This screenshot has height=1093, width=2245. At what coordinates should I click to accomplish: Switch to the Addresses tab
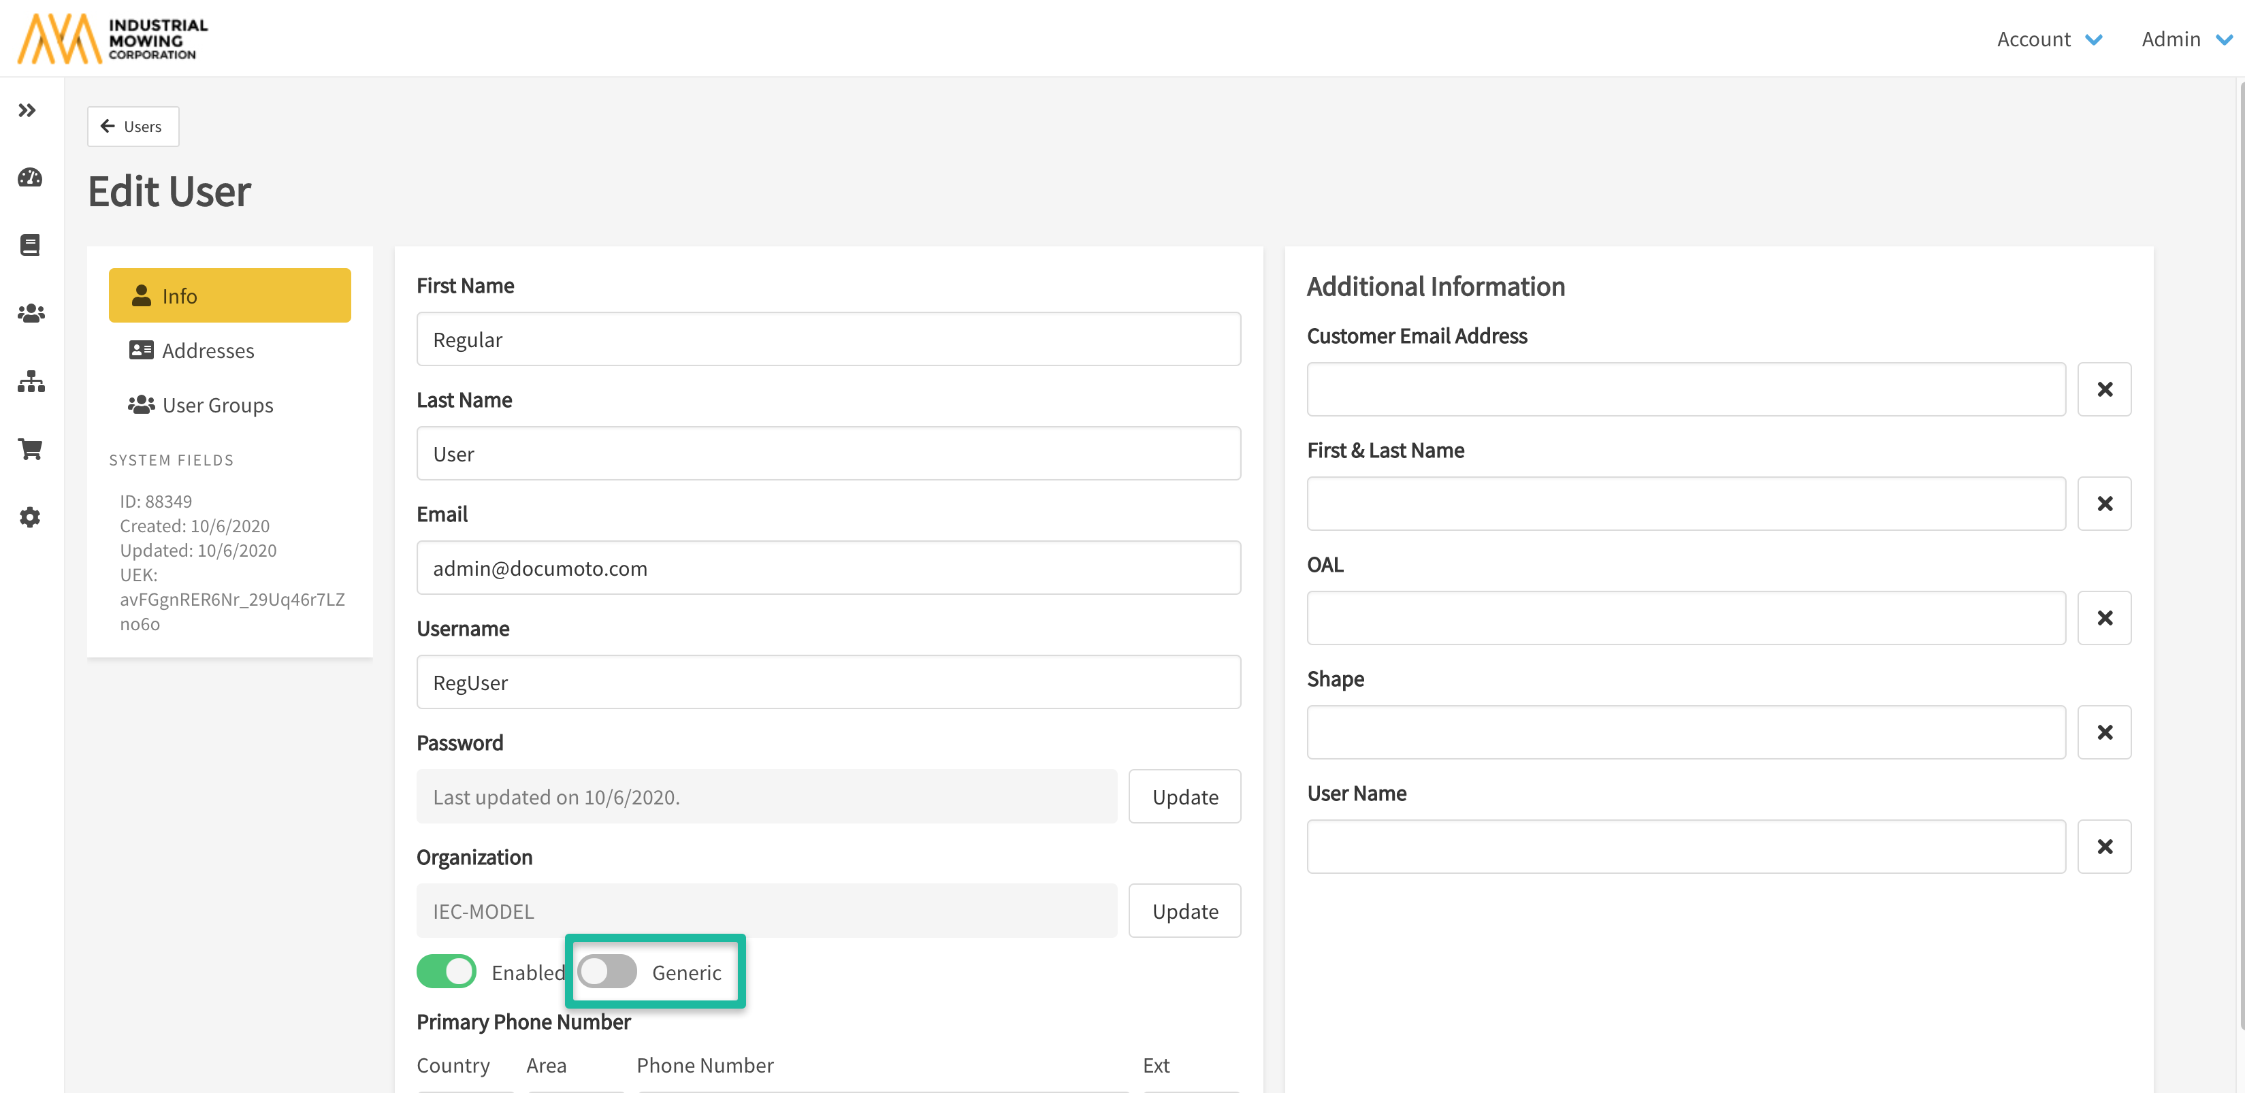coord(208,350)
